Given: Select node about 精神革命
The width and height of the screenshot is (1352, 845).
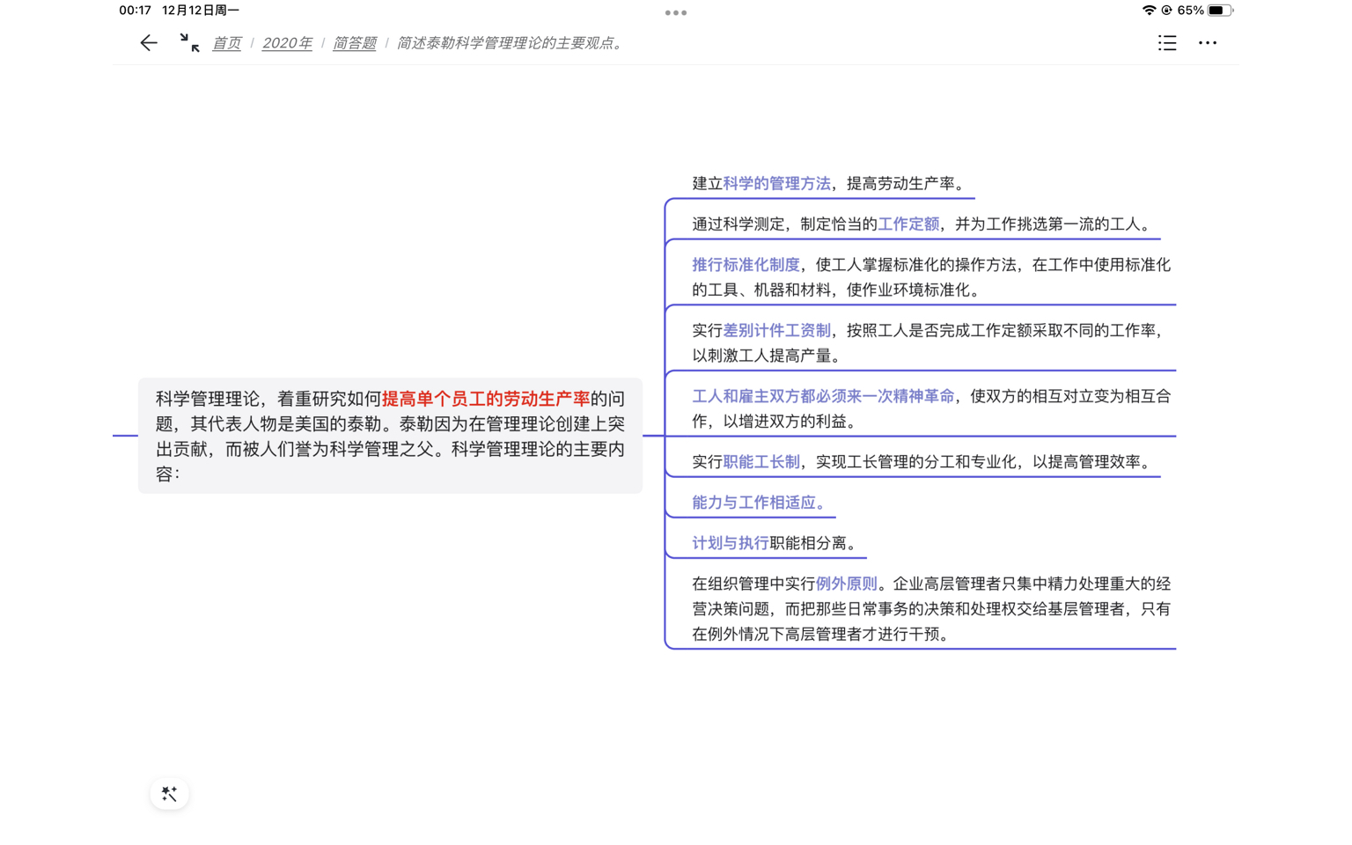Looking at the screenshot, I should [930, 408].
